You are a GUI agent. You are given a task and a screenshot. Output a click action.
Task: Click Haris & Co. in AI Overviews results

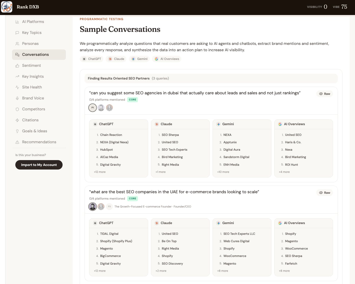(x=293, y=142)
